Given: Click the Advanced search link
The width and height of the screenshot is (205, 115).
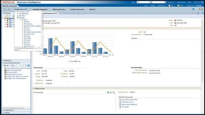Looking at the screenshot, I should [x=171, y=2].
